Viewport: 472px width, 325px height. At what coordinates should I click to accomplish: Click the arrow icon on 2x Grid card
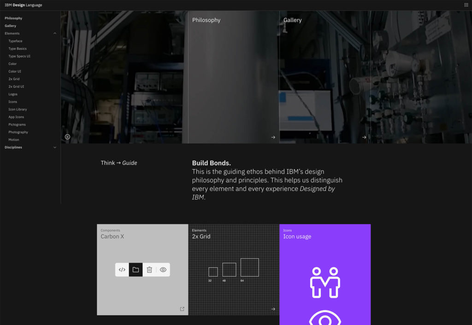point(273,309)
